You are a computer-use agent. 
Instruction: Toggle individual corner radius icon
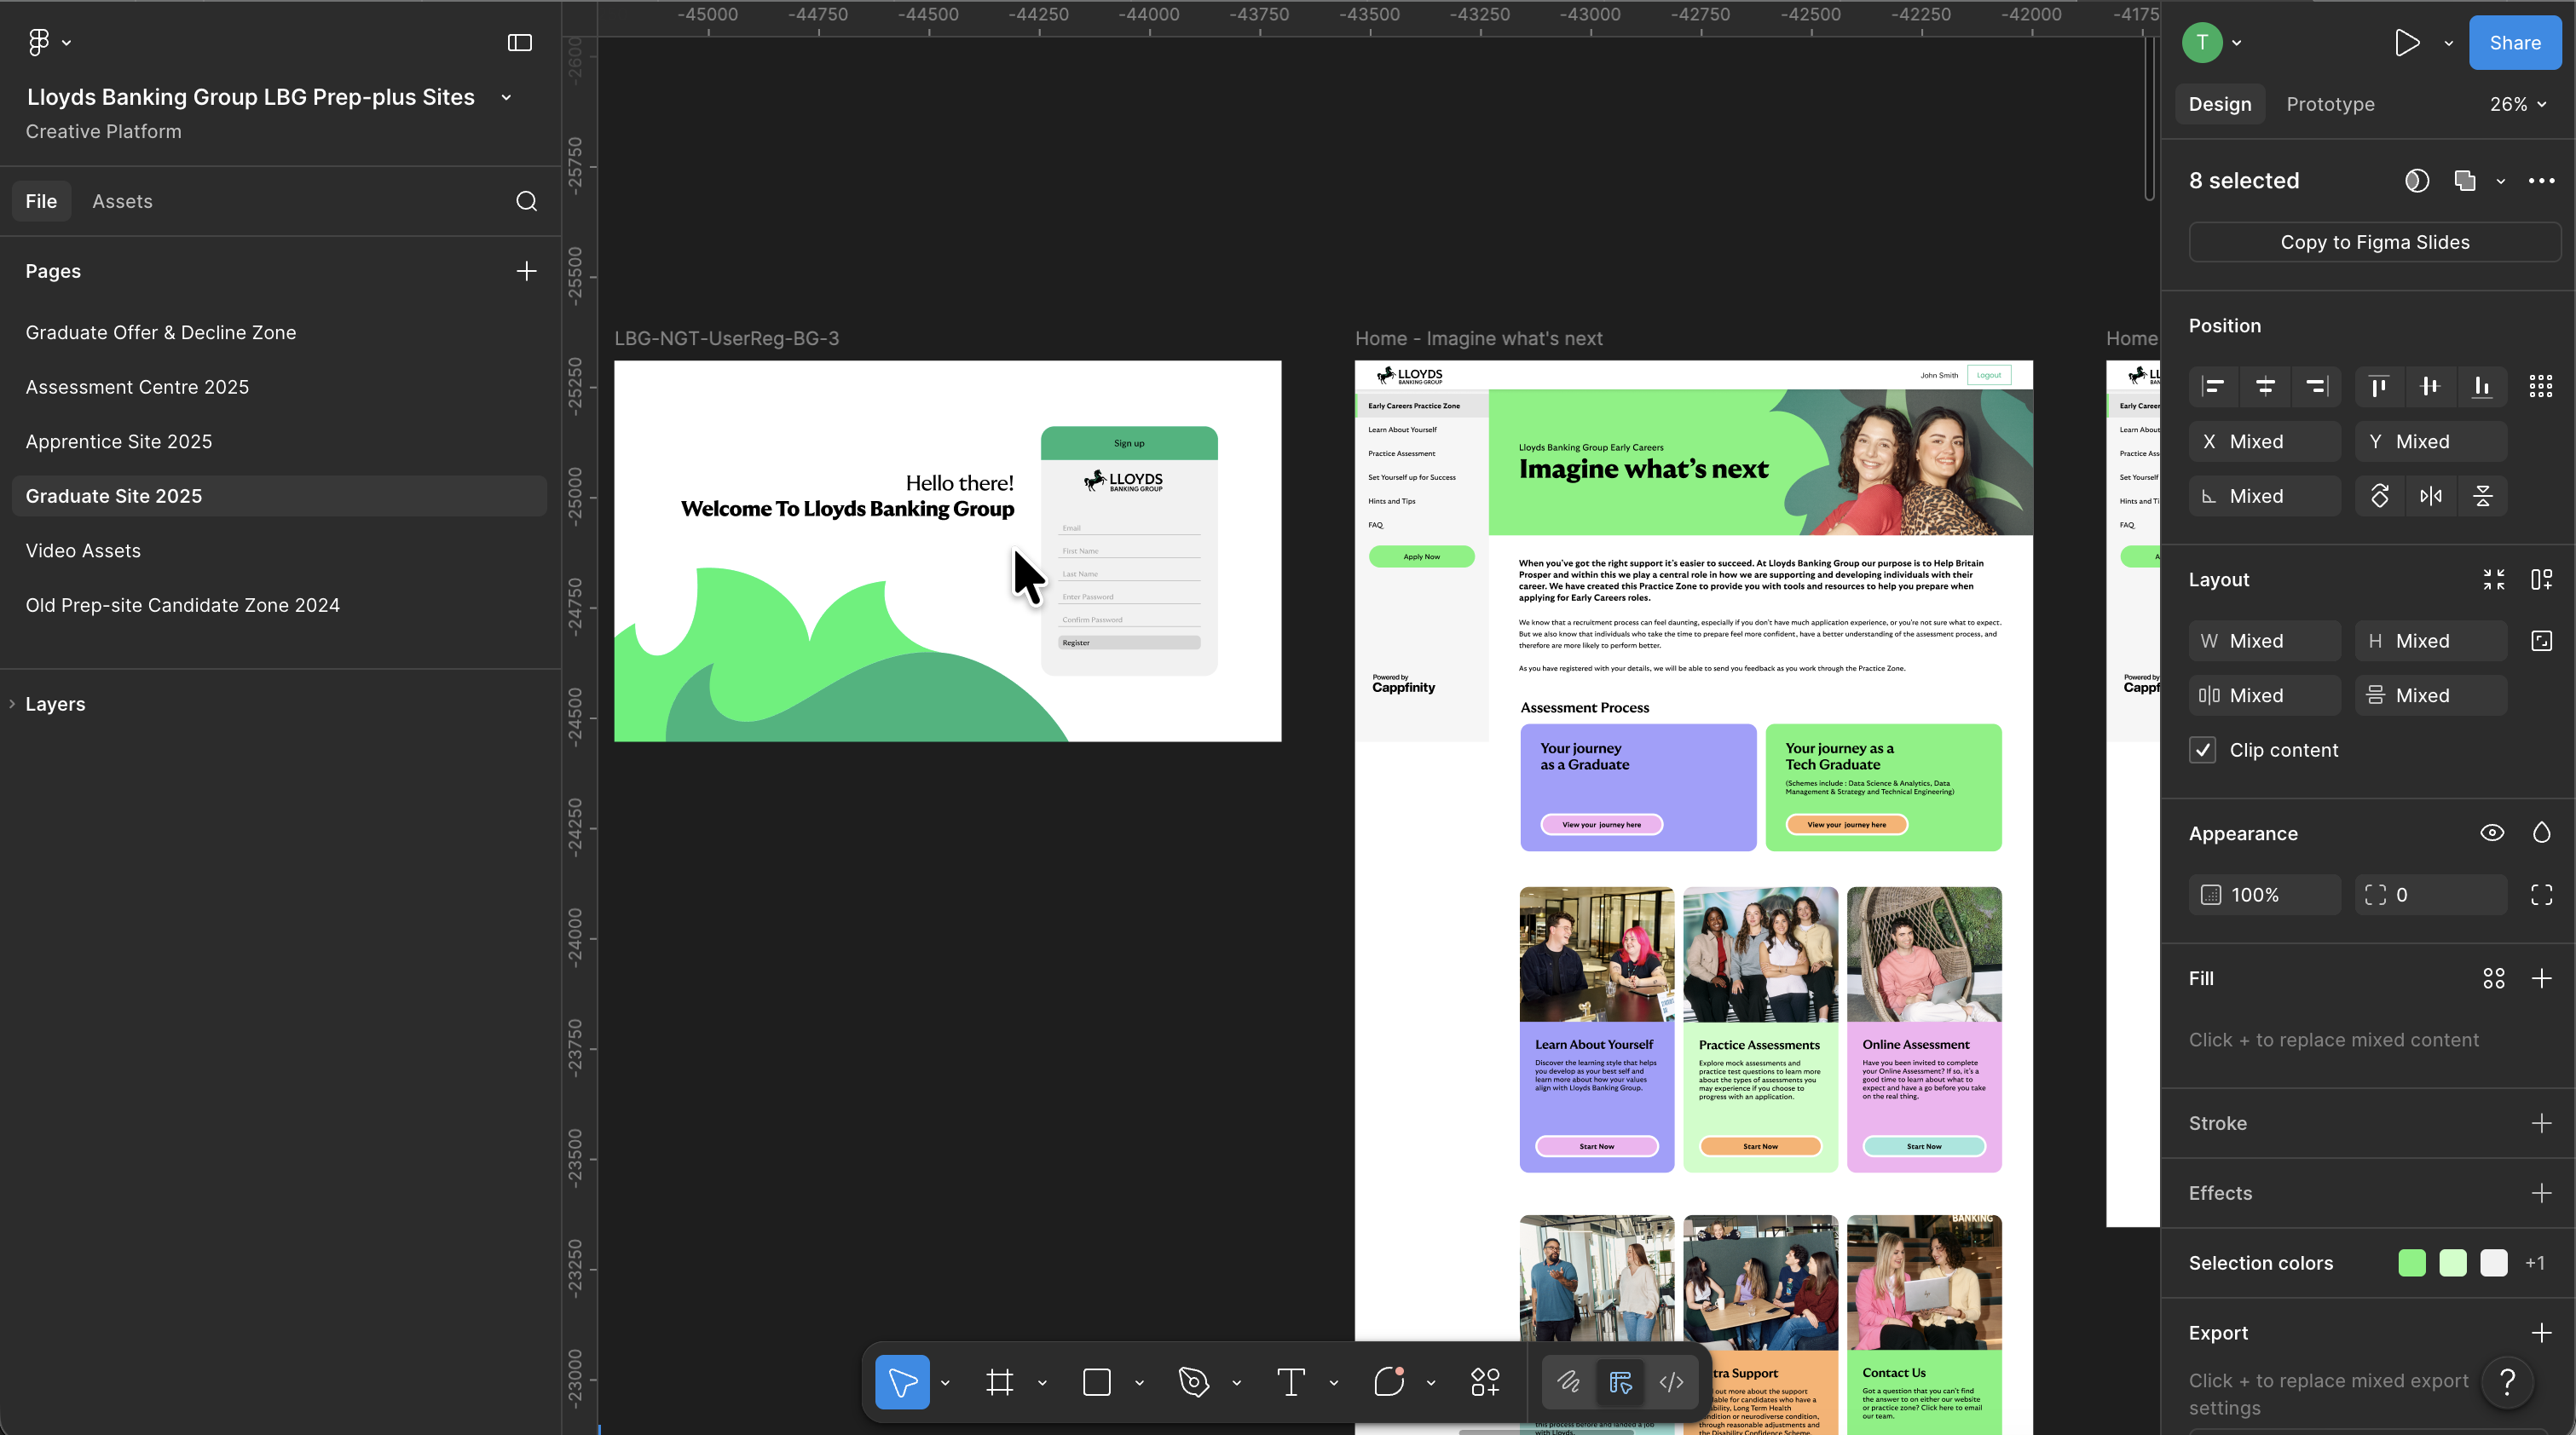(x=2541, y=895)
